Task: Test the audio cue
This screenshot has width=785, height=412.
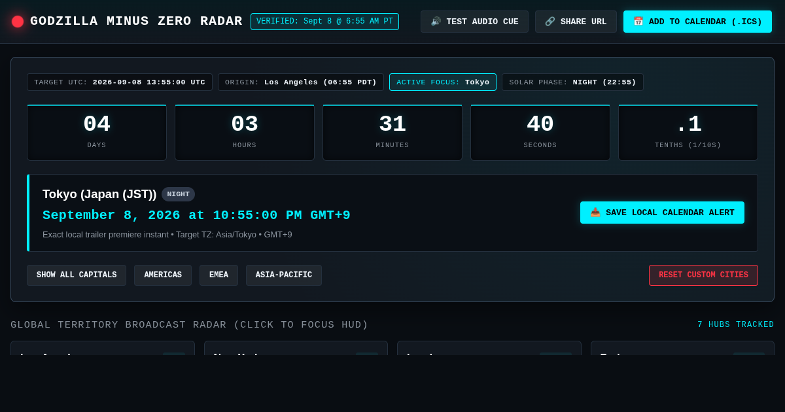Action: tap(474, 22)
